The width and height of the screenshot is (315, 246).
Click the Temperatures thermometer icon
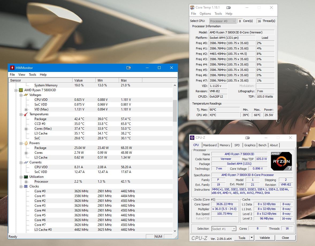point(26,114)
